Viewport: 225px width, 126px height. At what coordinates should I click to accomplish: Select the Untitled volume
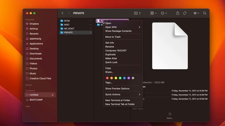point(40,95)
